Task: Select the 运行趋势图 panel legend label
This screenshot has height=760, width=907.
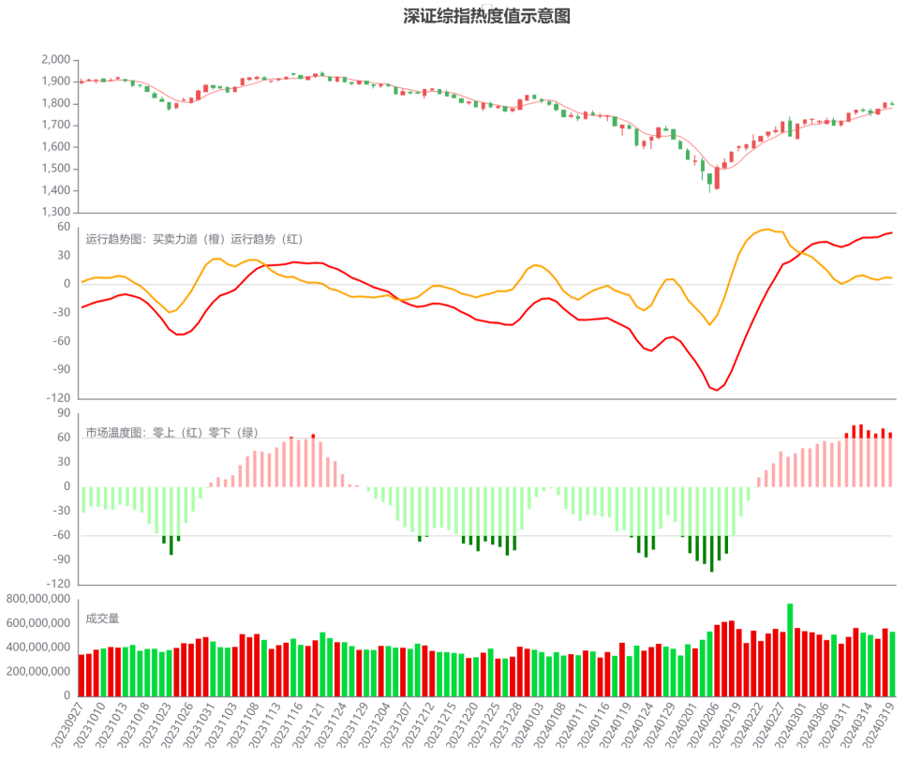Action: tap(194, 240)
